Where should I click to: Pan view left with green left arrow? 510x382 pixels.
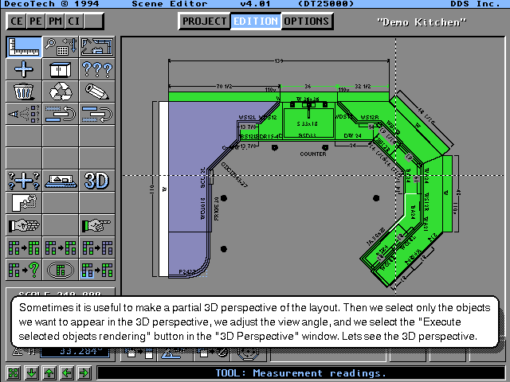click(x=67, y=372)
